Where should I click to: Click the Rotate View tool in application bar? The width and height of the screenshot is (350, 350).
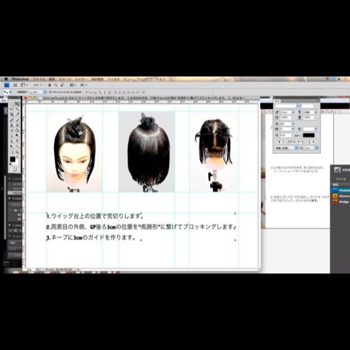62,85
